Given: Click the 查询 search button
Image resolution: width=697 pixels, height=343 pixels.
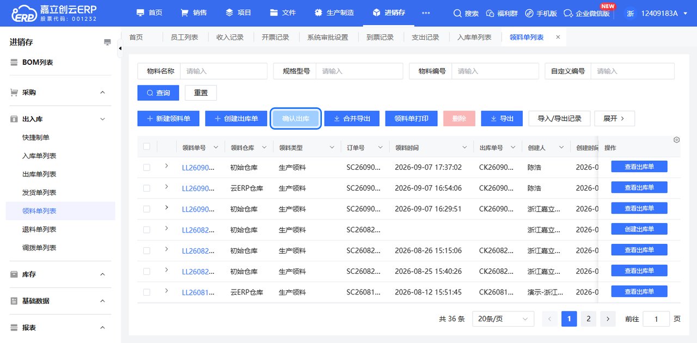Looking at the screenshot, I should point(158,93).
